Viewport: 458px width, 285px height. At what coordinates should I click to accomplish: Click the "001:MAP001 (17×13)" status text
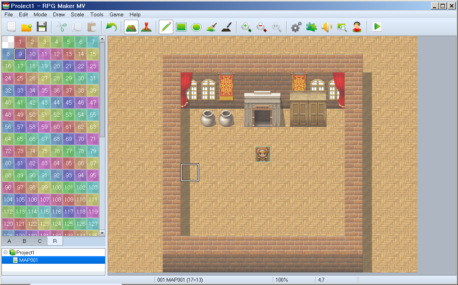point(180,280)
